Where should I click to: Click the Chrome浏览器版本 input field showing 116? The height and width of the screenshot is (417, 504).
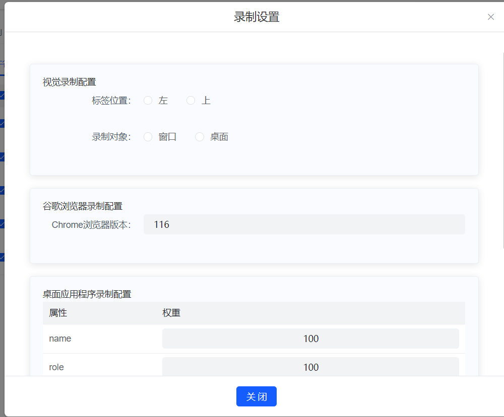pyautogui.click(x=304, y=224)
